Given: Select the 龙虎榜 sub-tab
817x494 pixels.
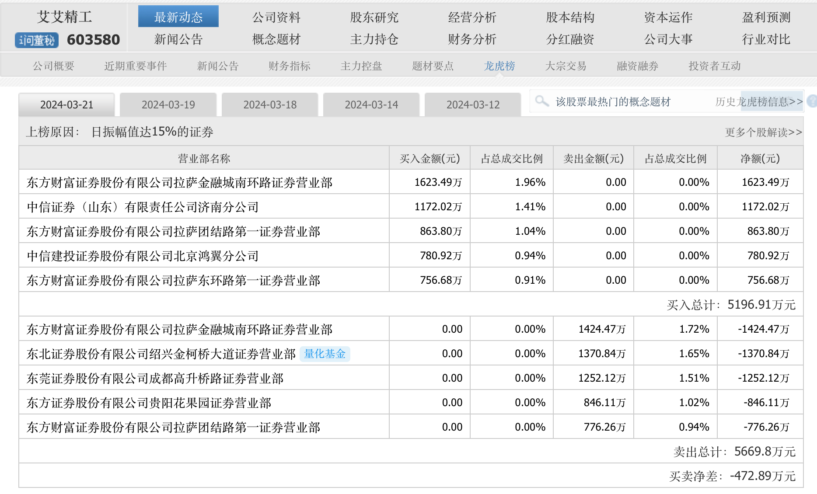Looking at the screenshot, I should [499, 66].
